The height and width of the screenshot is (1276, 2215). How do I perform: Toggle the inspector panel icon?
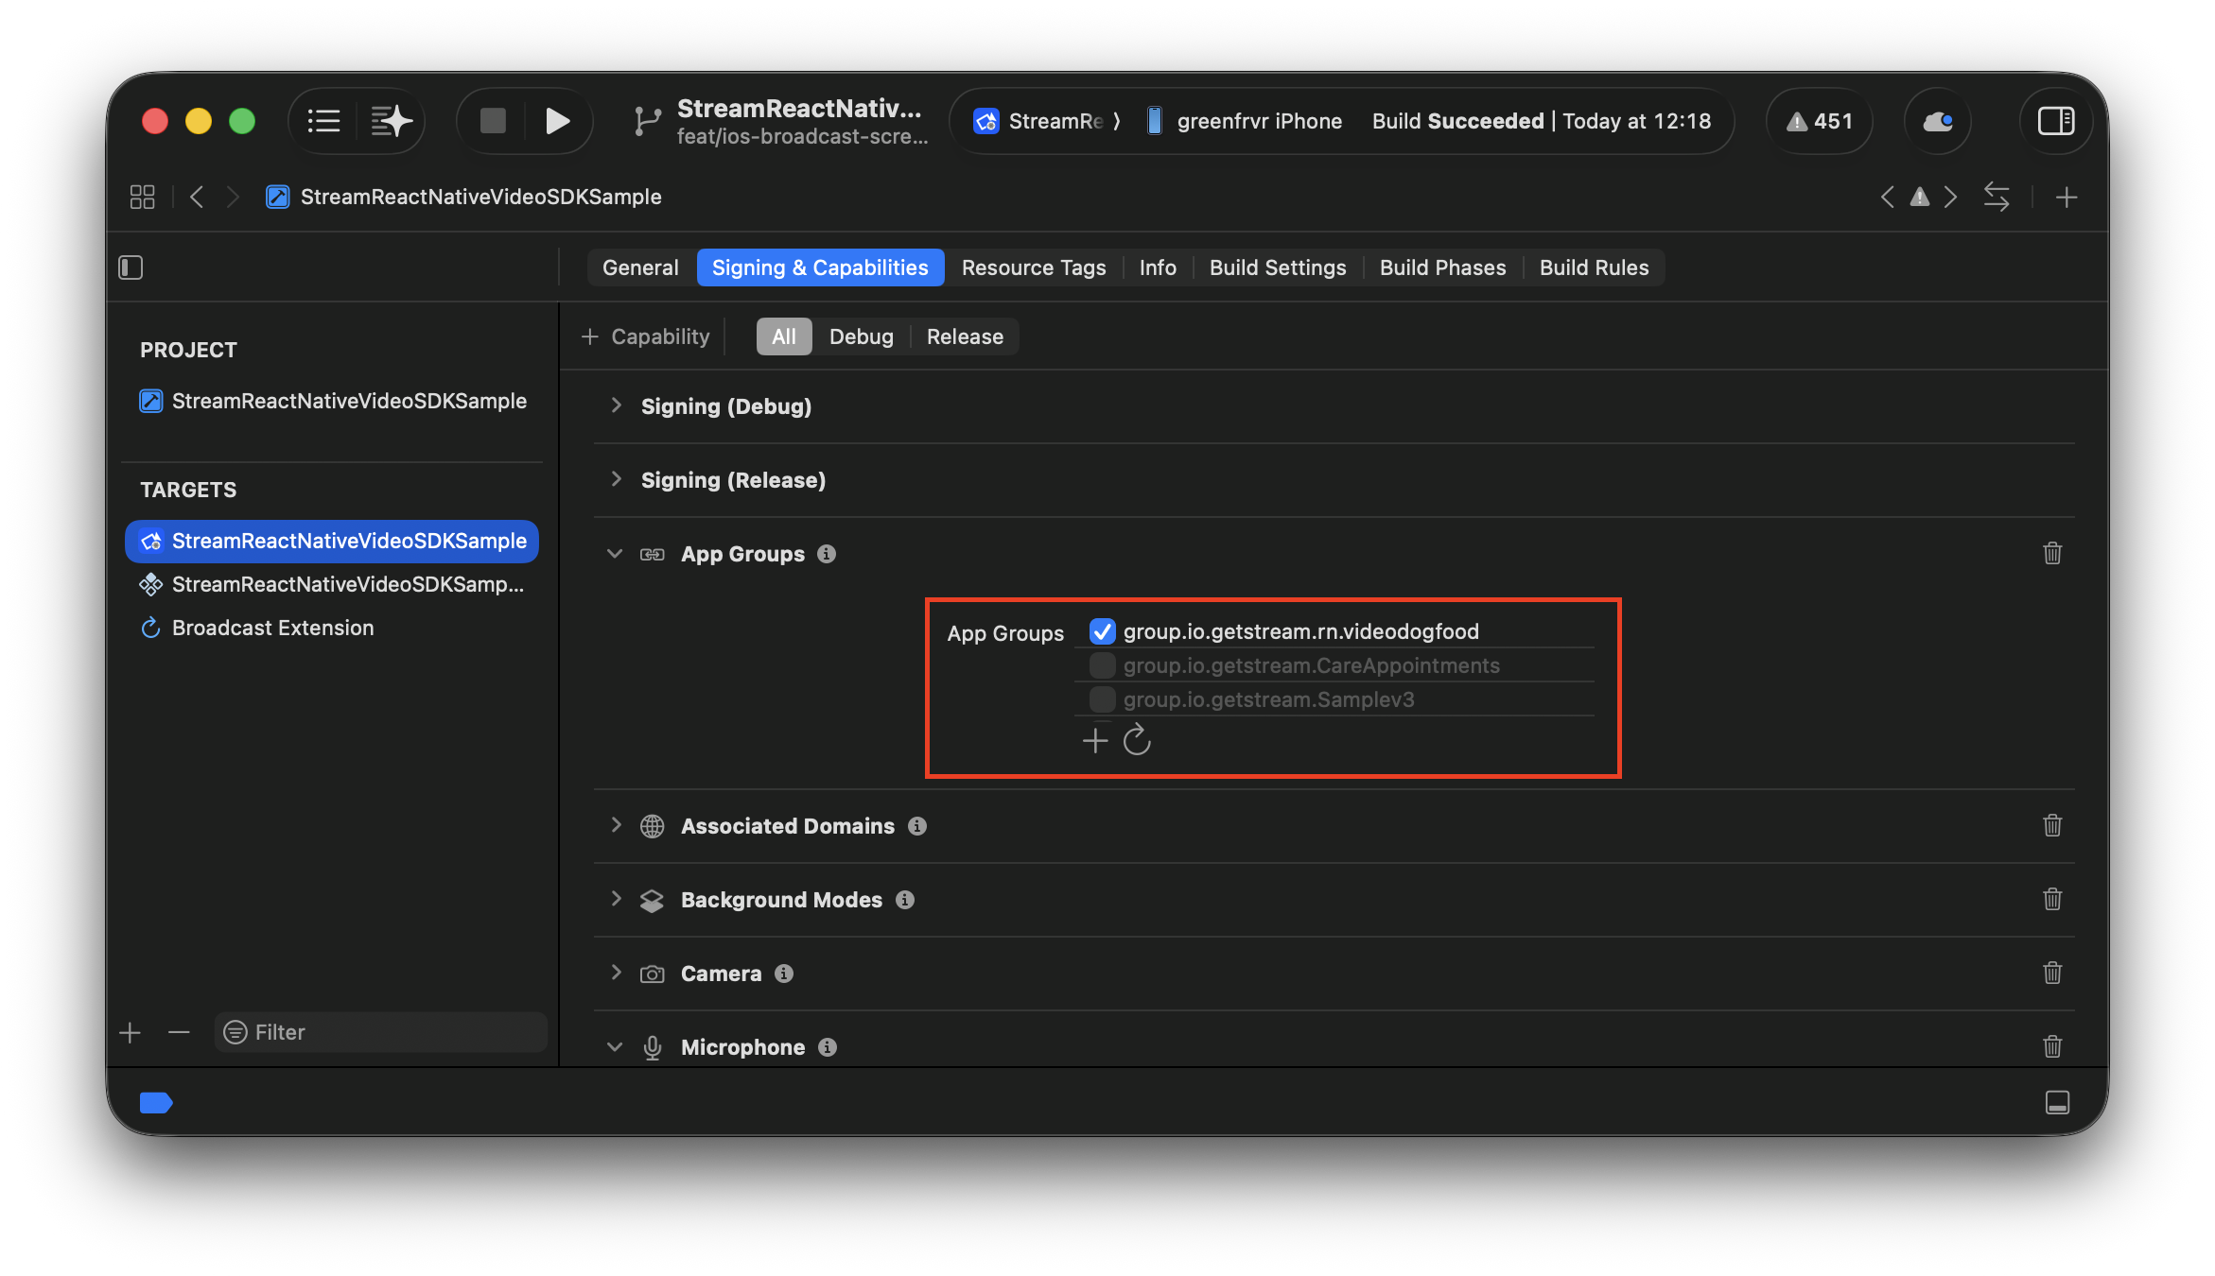click(x=2056, y=121)
